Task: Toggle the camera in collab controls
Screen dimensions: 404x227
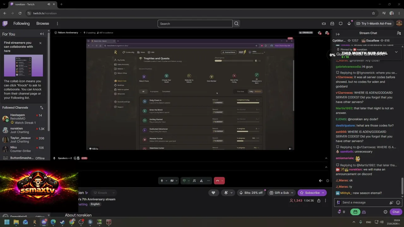Action: pos(172,181)
